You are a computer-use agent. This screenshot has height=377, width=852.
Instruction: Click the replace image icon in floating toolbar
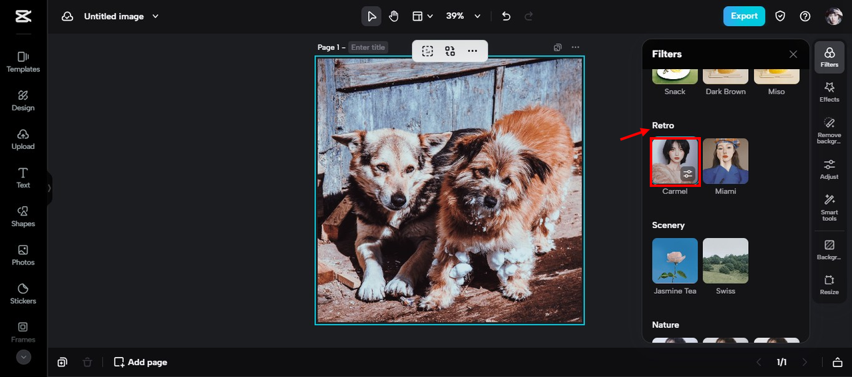pyautogui.click(x=450, y=51)
